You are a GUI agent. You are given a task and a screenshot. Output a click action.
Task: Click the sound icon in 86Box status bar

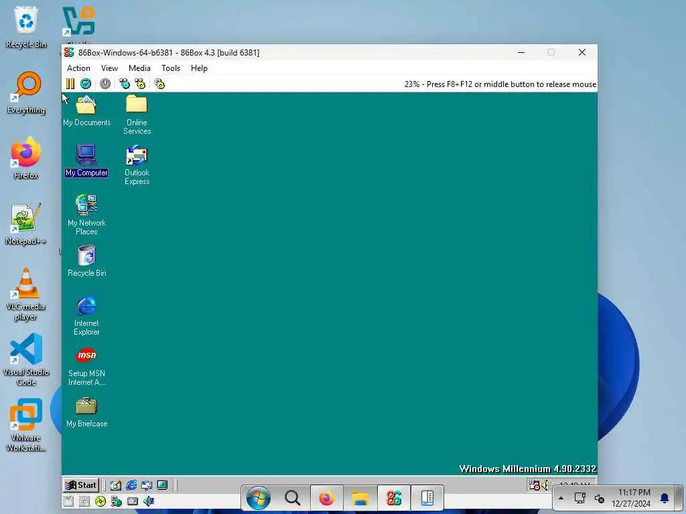[148, 501]
